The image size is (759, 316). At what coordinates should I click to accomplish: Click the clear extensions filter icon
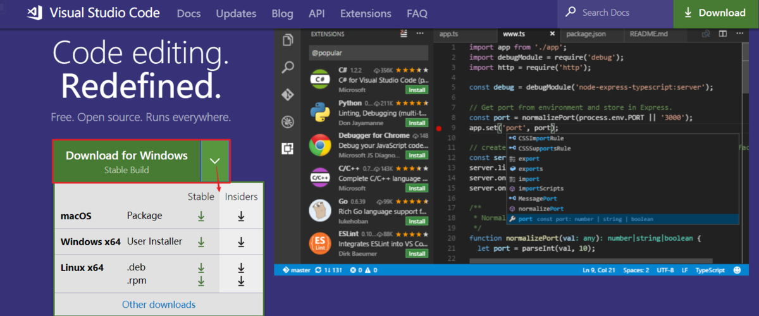point(402,34)
